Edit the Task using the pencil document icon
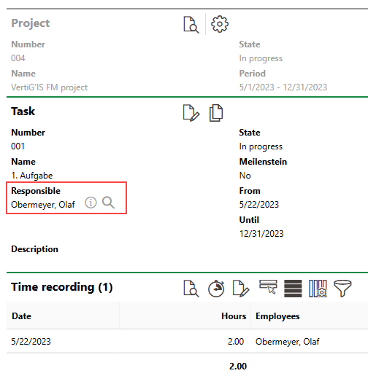Screen dimensions: 368x376 [191, 113]
